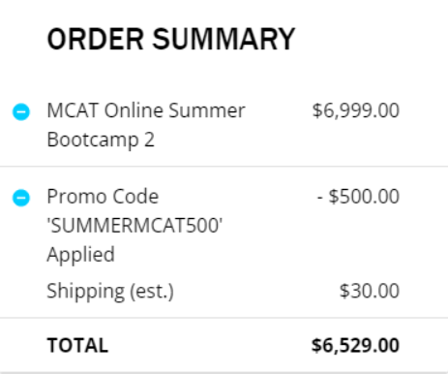Click the Promo Code label text
This screenshot has height=374, width=448.
point(103,197)
